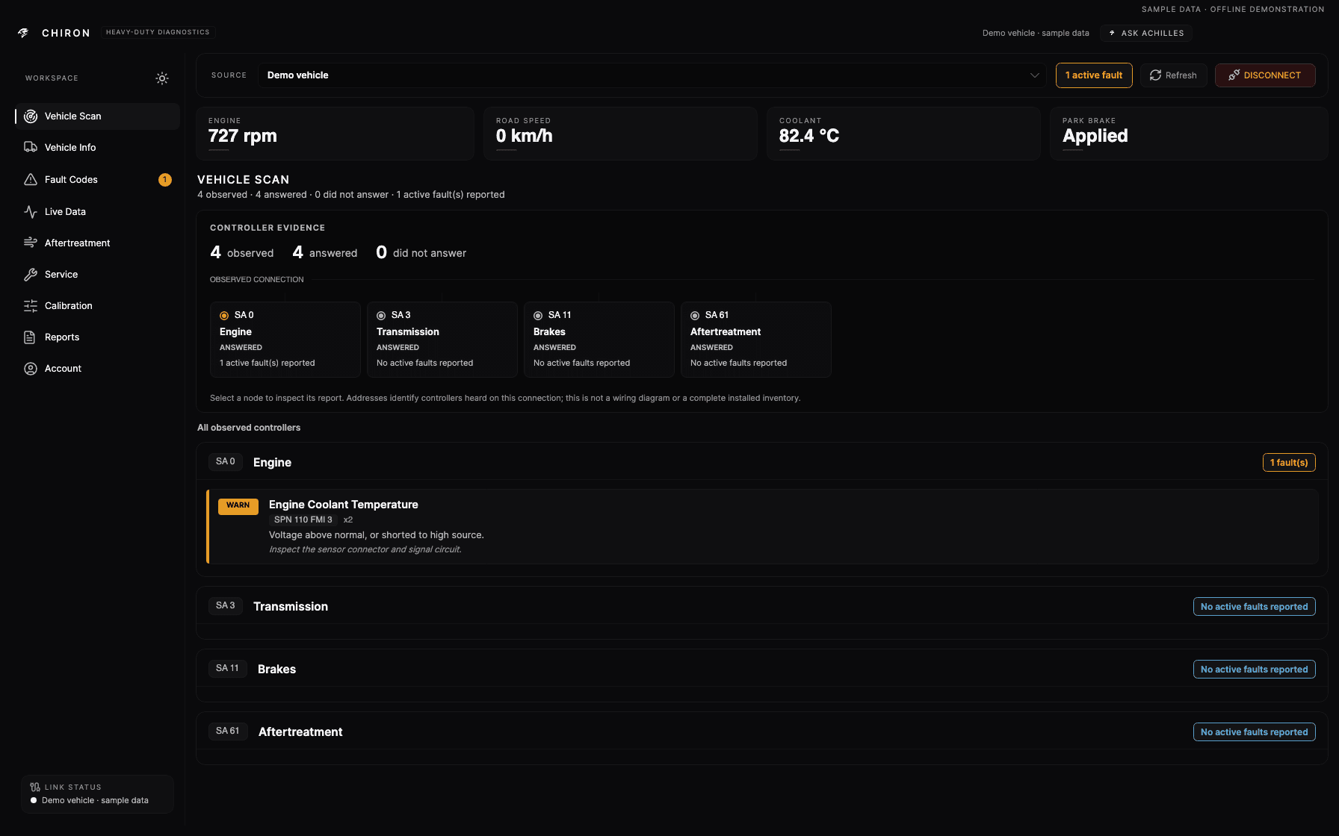1339x836 pixels.
Task: Click the WARN severity tag
Action: (238, 506)
